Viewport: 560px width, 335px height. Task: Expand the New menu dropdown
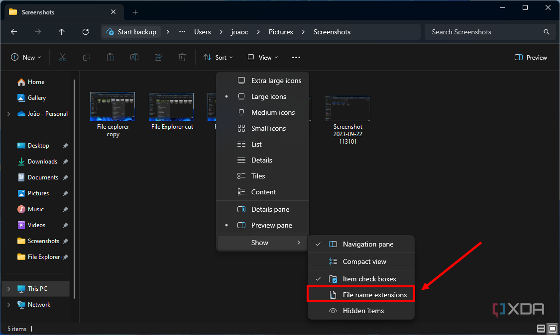coord(26,57)
